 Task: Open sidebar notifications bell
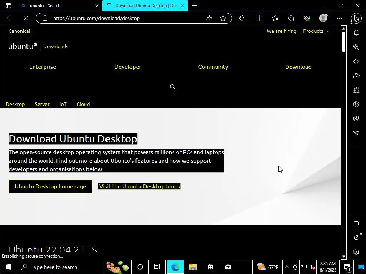point(356,33)
